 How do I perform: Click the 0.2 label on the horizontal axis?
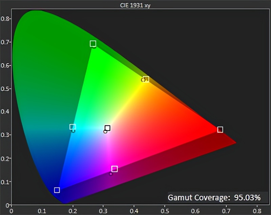pyautogui.click(x=73, y=211)
